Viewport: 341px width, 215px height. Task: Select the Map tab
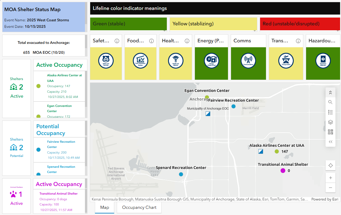pyautogui.click(x=105, y=207)
